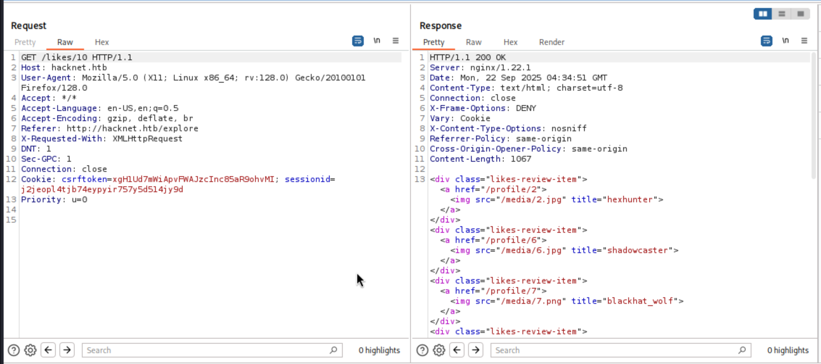The height and width of the screenshot is (364, 821).
Task: Open Response search settings gear
Action: coord(439,350)
